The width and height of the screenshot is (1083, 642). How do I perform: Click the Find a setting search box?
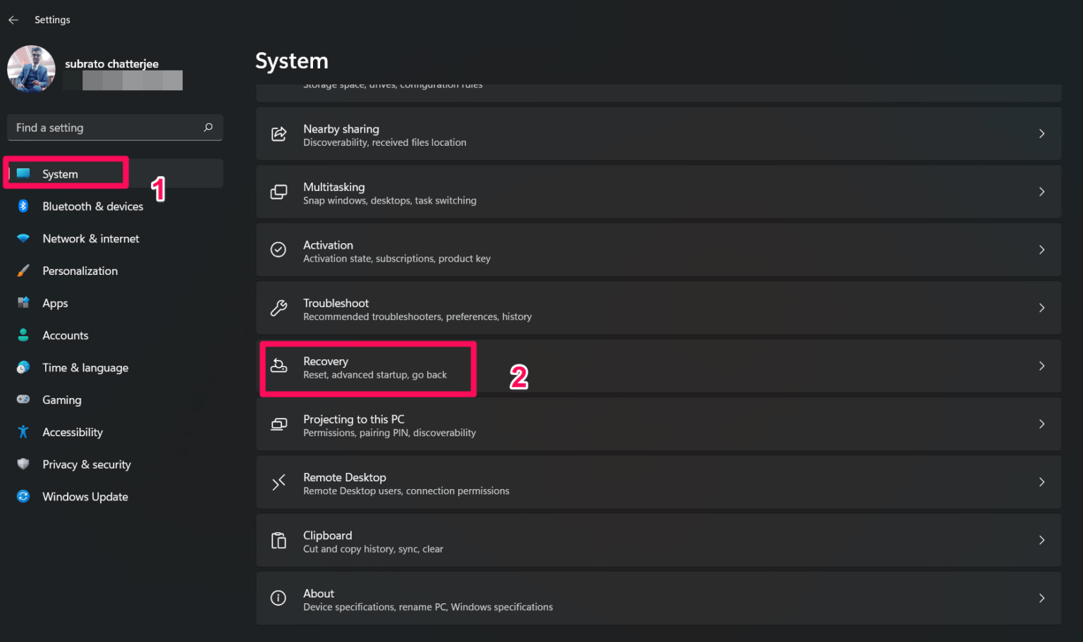pyautogui.click(x=106, y=128)
